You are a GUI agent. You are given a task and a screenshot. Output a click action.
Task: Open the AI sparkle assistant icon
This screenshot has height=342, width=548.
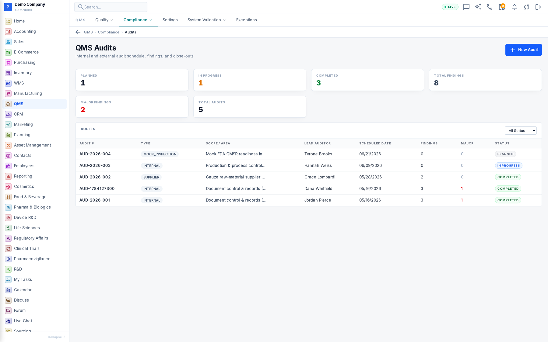[478, 7]
